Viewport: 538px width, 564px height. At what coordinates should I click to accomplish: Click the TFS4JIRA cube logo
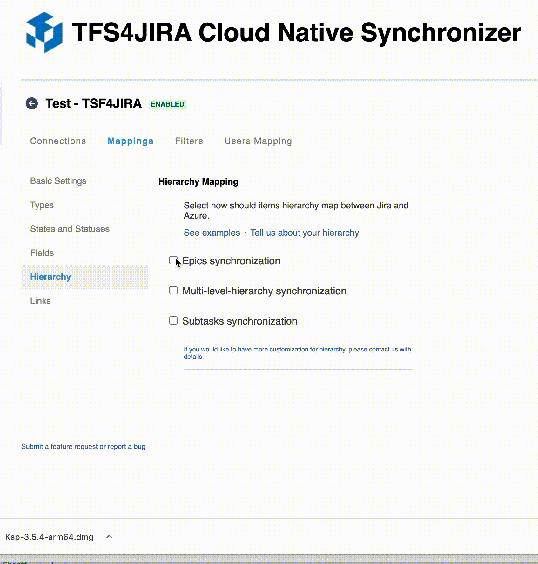pyautogui.click(x=44, y=33)
